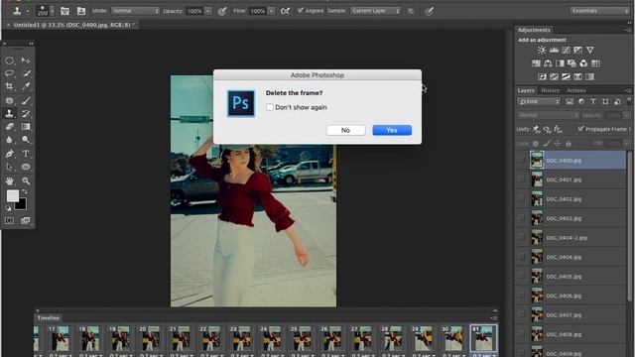Open the Mode dropdown in options bar
The image size is (635, 357).
tap(135, 11)
